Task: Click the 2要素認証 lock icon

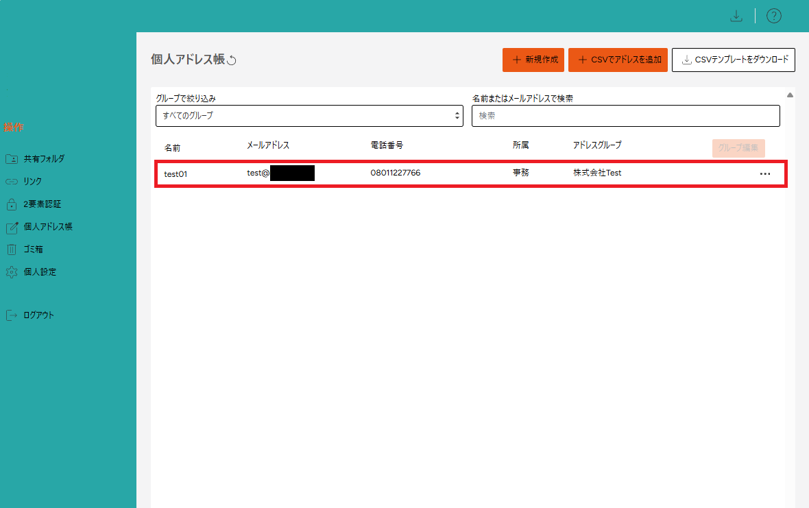Action: point(12,204)
